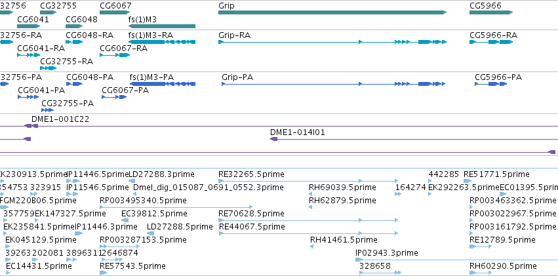Viewport: 558px width, 276px height.
Task: Click the CG6067 gene glyph
Action: (115, 12)
